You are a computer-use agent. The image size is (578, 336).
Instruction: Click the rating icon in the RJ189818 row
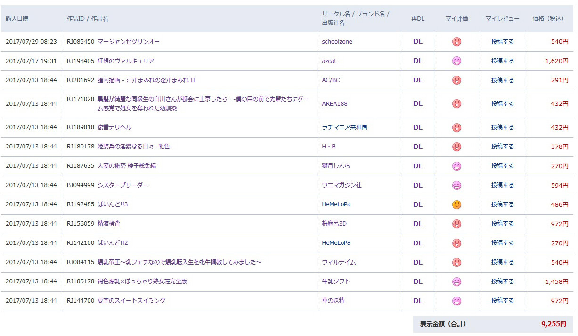456,127
